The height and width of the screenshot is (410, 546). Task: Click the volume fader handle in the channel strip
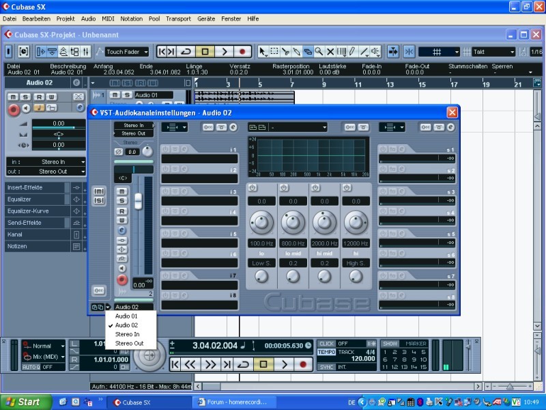139,201
